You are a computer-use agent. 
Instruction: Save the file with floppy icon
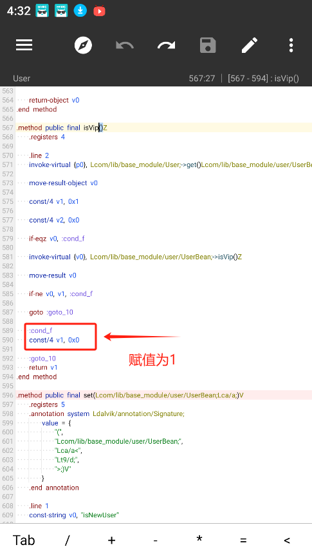click(x=208, y=45)
